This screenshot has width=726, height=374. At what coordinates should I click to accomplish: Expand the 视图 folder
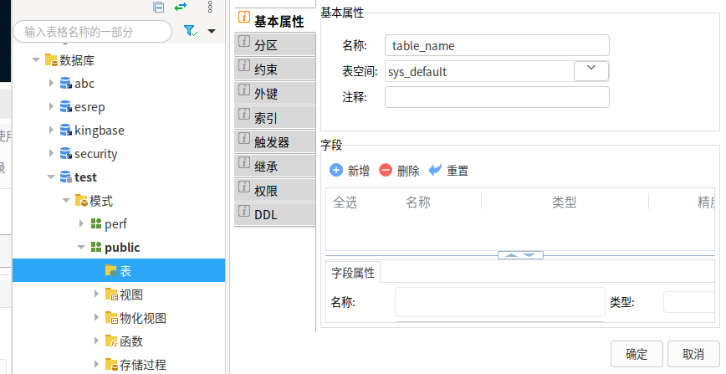[x=97, y=295]
